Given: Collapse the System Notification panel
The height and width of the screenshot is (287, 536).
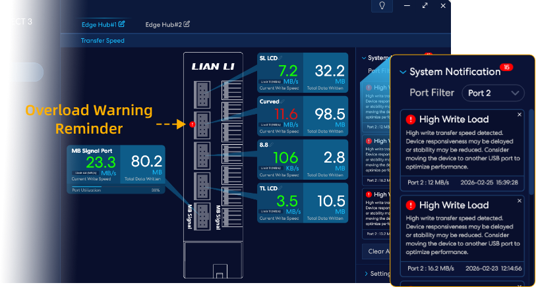Looking at the screenshot, I should tap(403, 72).
